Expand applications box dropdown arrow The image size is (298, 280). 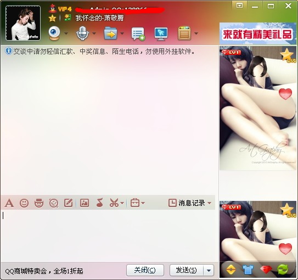(x=196, y=33)
